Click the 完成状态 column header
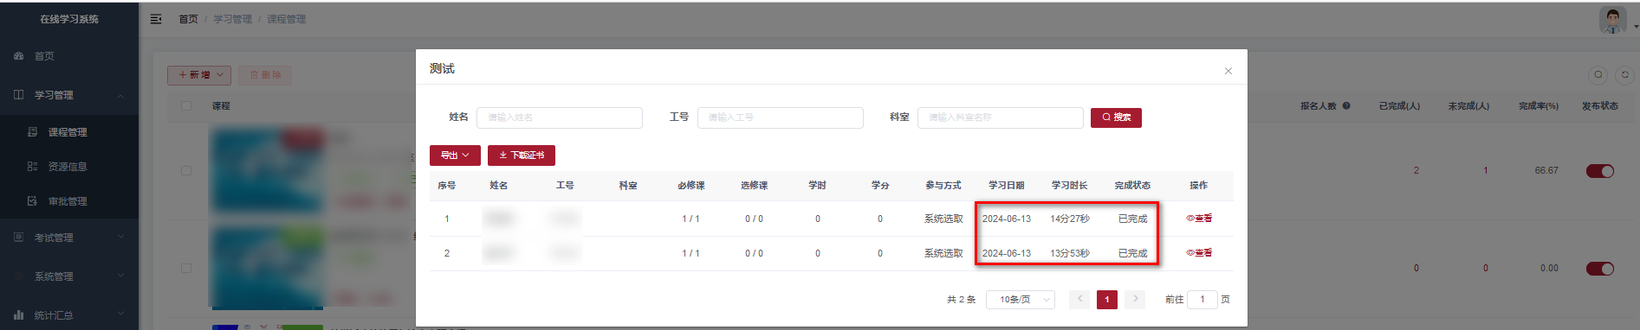 tap(1132, 186)
